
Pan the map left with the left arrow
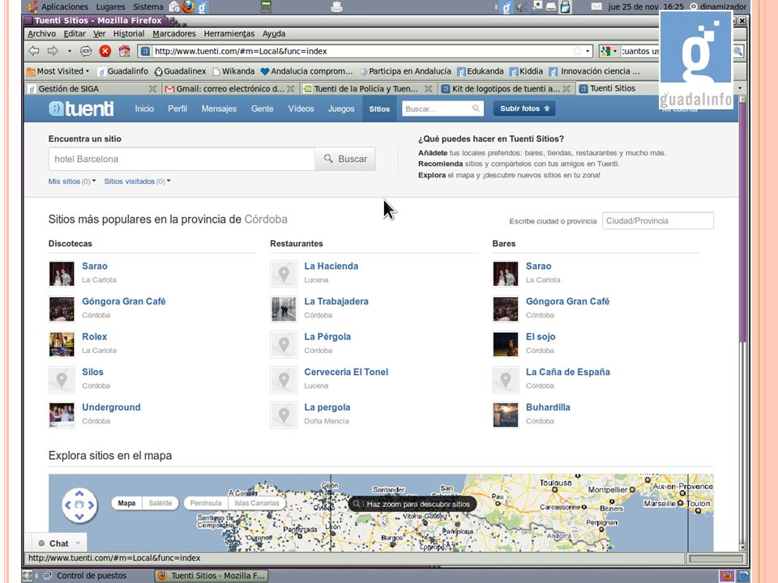tap(68, 505)
